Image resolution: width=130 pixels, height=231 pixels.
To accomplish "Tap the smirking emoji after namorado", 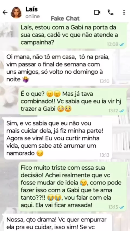I will pos(40,154).
